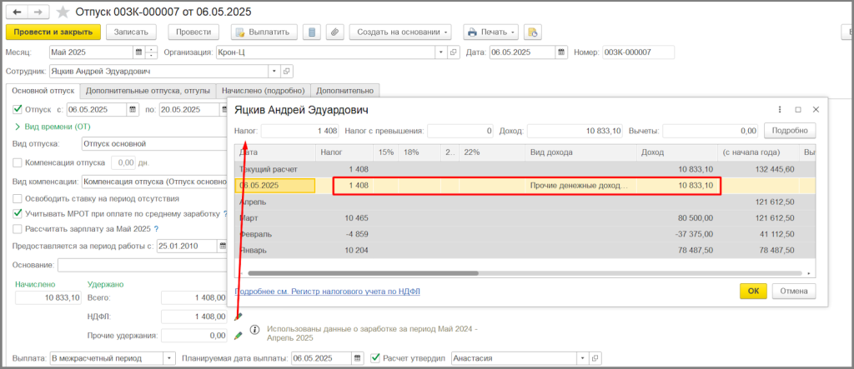This screenshot has width=854, height=369.
Task: Click the Доход input field in dialog
Action: pyautogui.click(x=575, y=131)
